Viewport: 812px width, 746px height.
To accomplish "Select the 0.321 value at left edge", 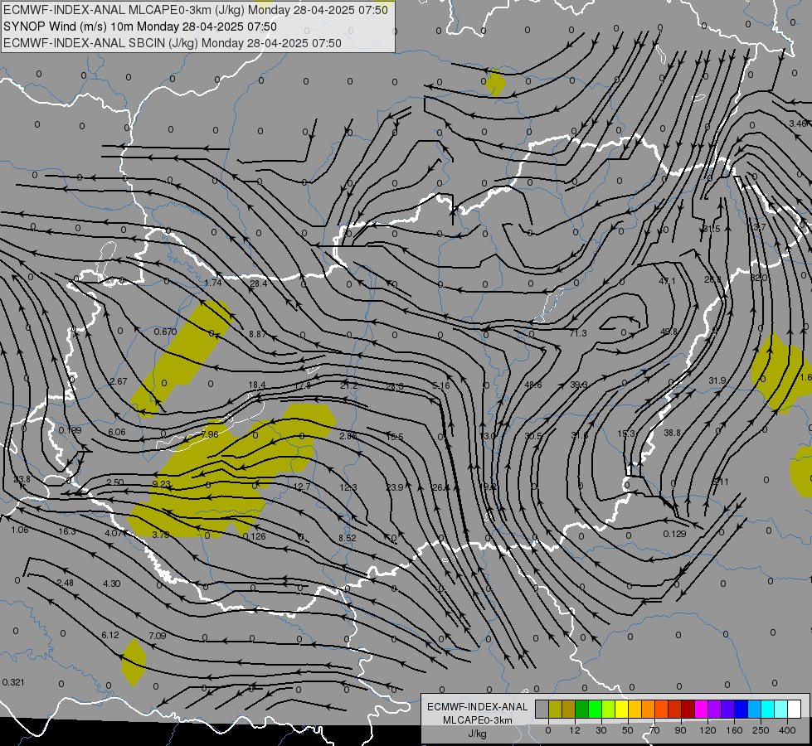I will 13,682.
